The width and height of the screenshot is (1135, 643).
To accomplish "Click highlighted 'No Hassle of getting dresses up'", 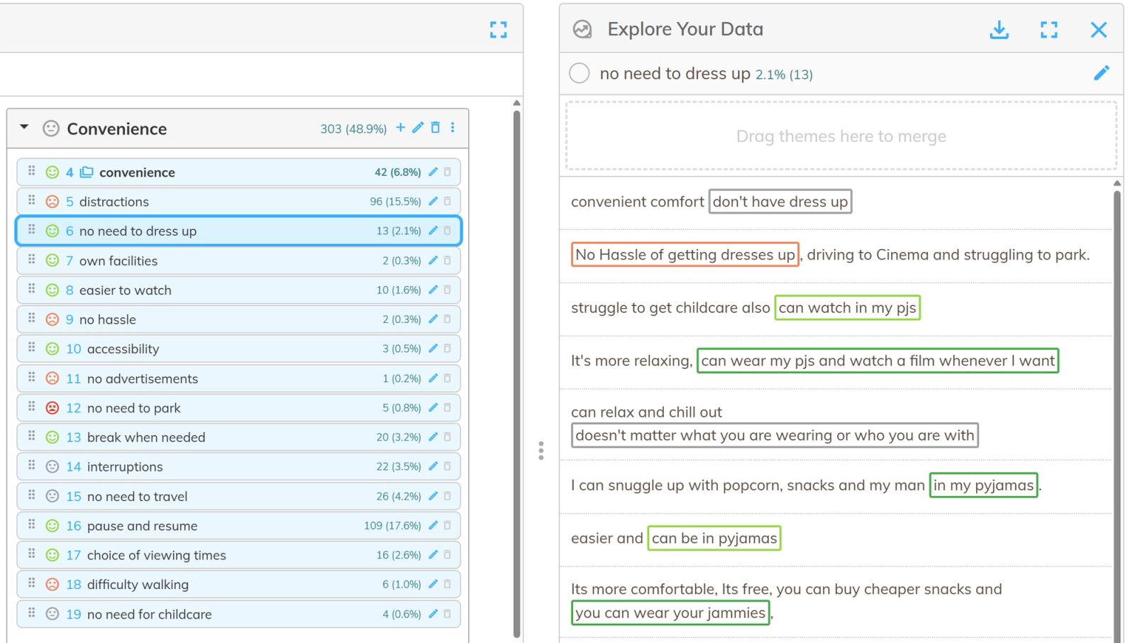I will pos(685,254).
